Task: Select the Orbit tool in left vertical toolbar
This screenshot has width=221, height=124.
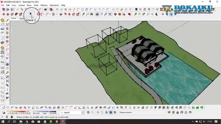Action: point(7,64)
